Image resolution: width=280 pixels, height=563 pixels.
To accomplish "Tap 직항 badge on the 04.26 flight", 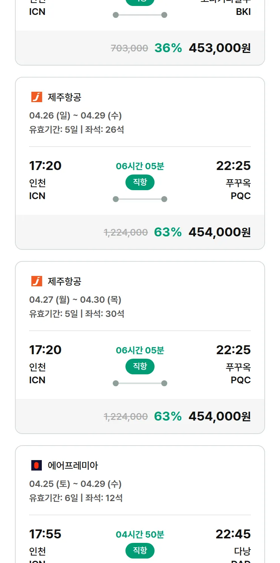I will [140, 182].
